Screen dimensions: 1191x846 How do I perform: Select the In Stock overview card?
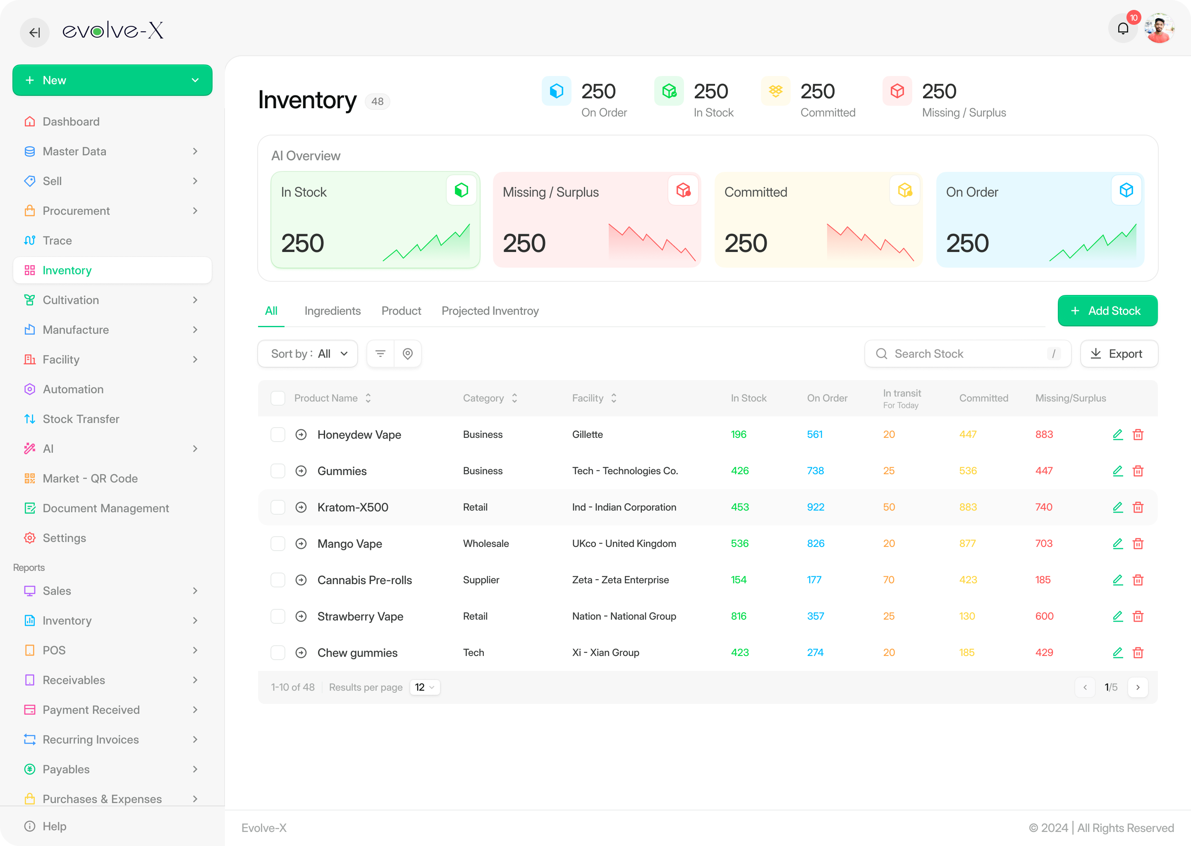[x=375, y=220]
